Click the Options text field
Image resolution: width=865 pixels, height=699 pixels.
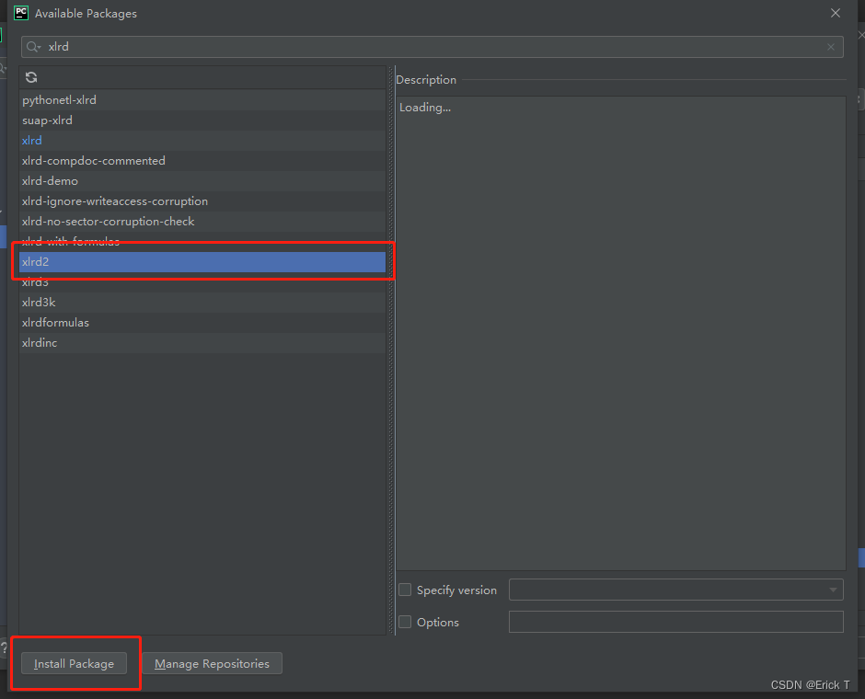coord(675,622)
